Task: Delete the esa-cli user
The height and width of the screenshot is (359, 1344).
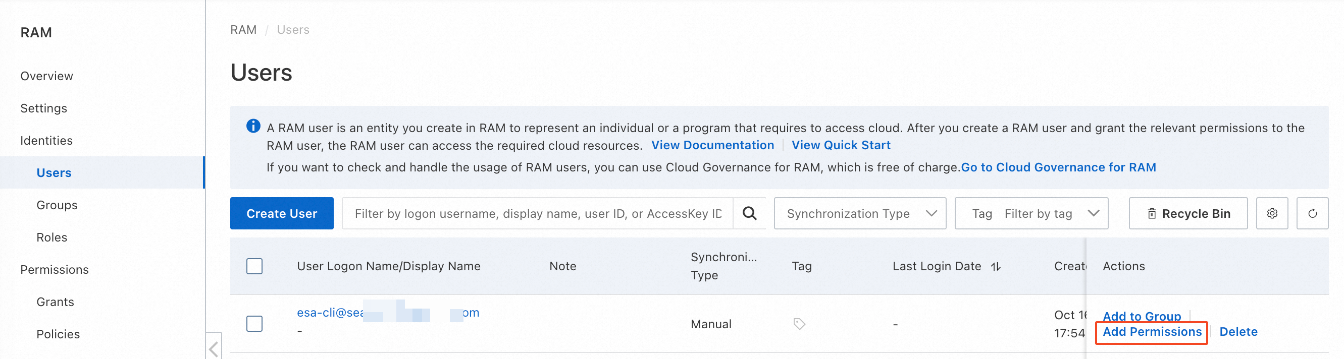Action: (1237, 332)
